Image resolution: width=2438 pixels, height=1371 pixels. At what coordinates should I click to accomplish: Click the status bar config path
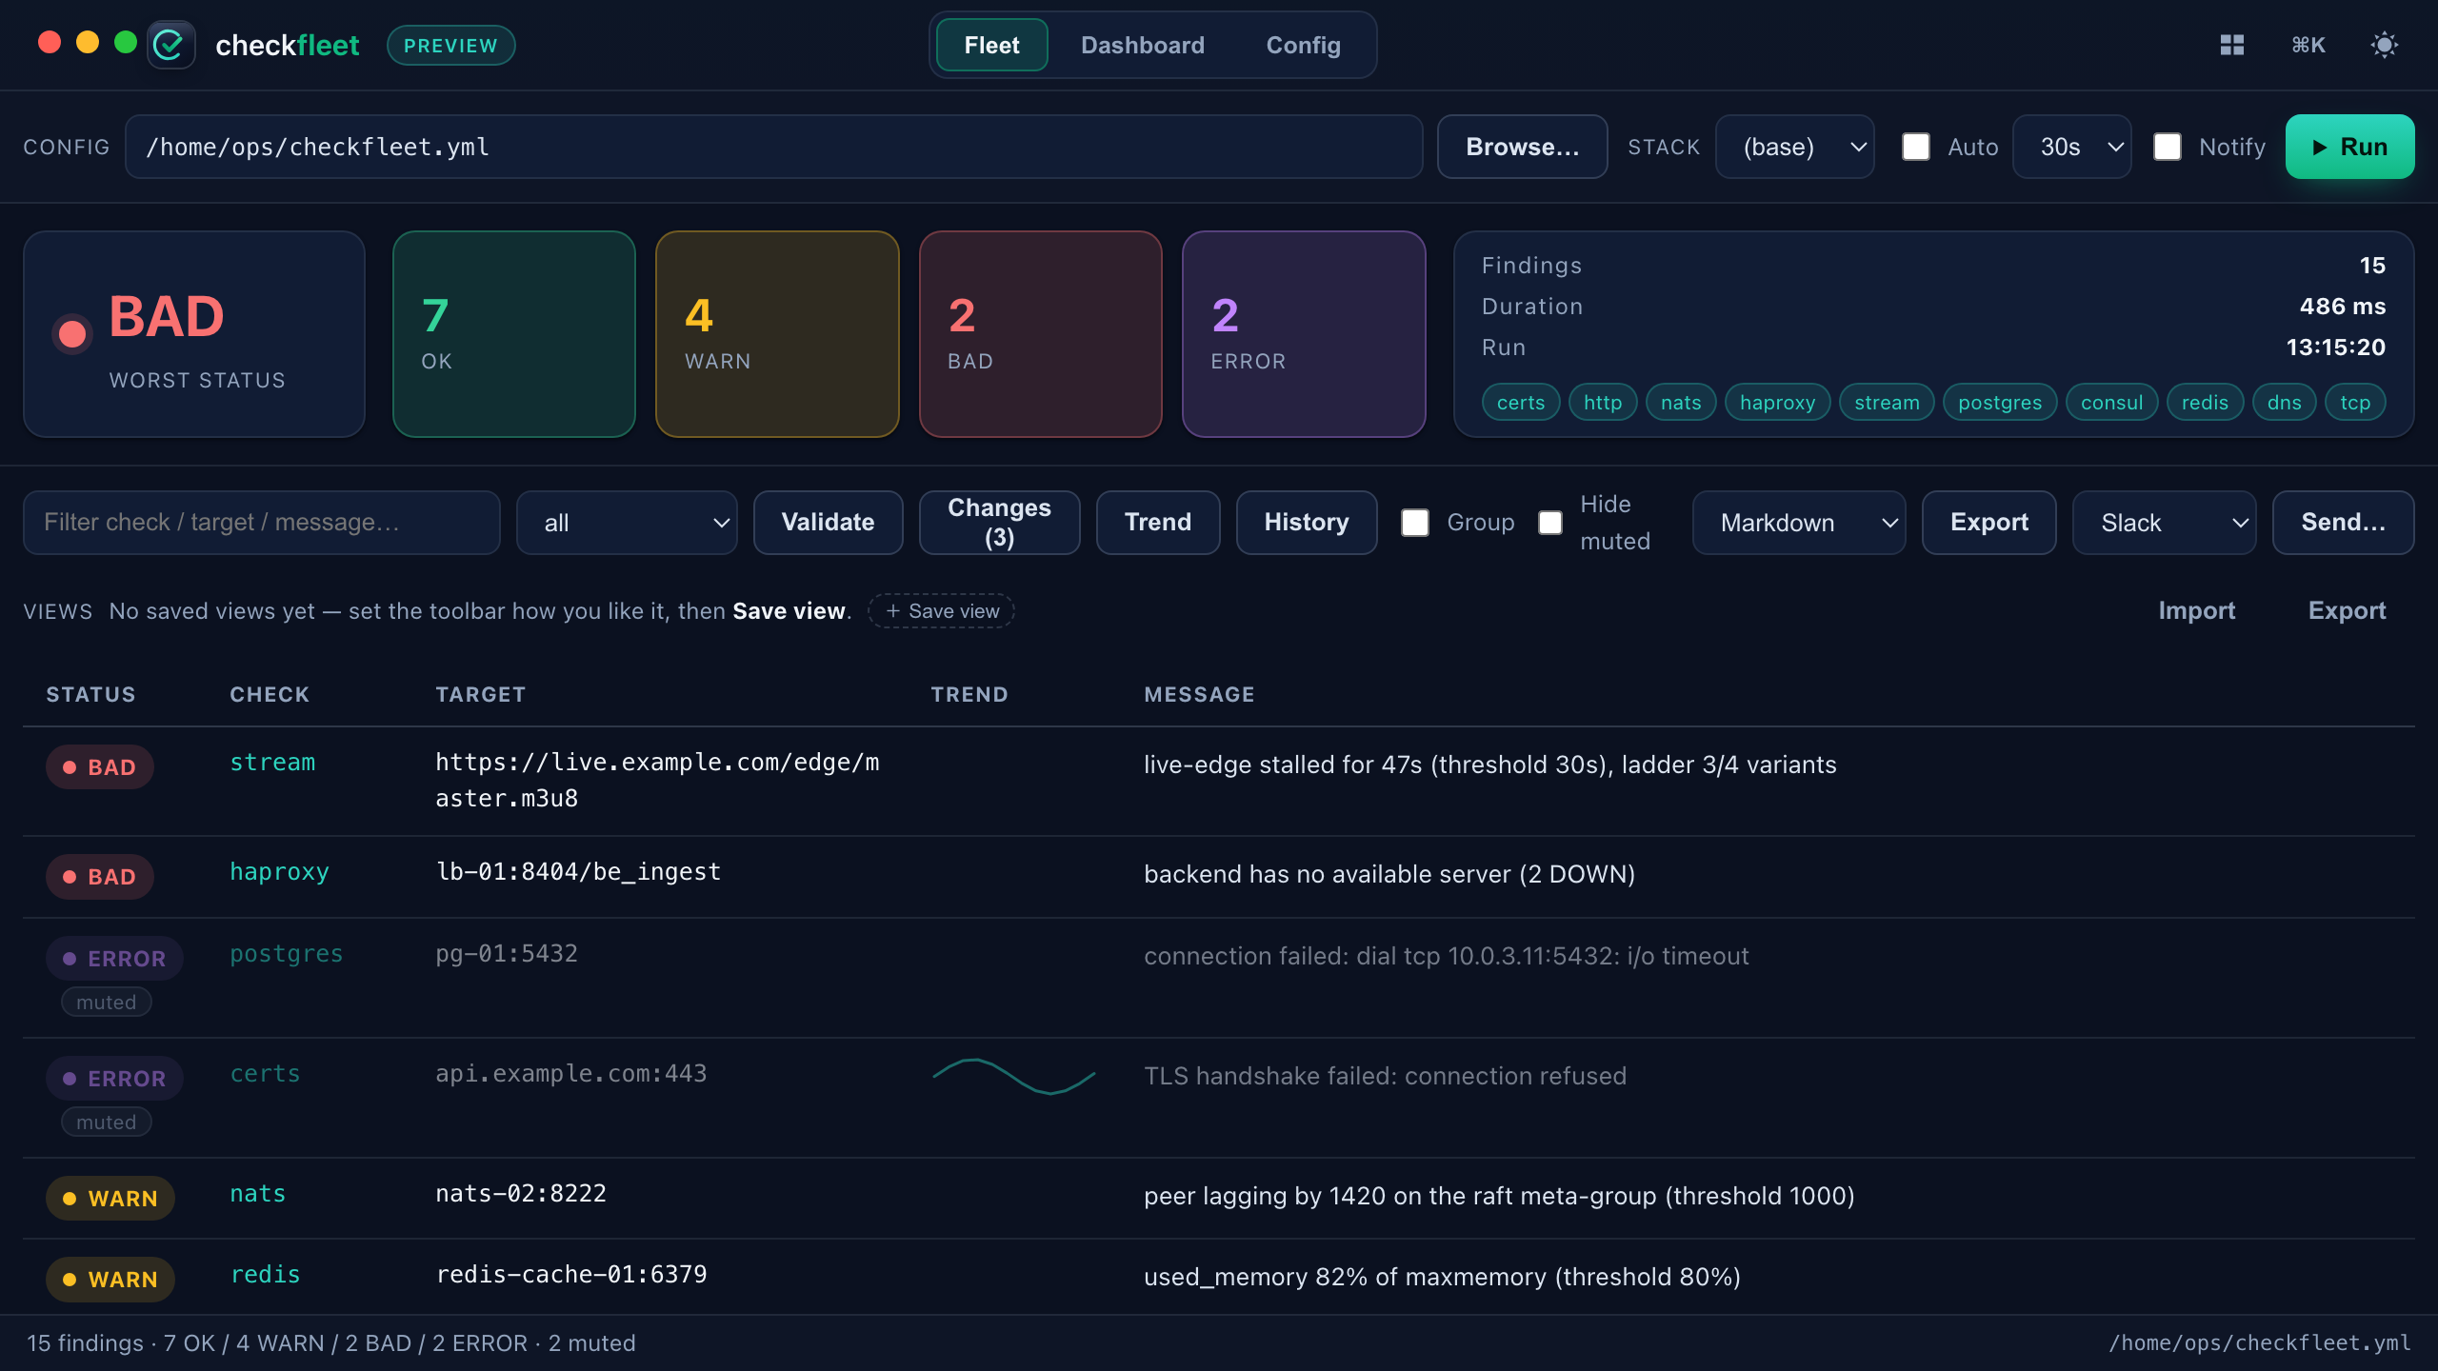point(2259,1342)
